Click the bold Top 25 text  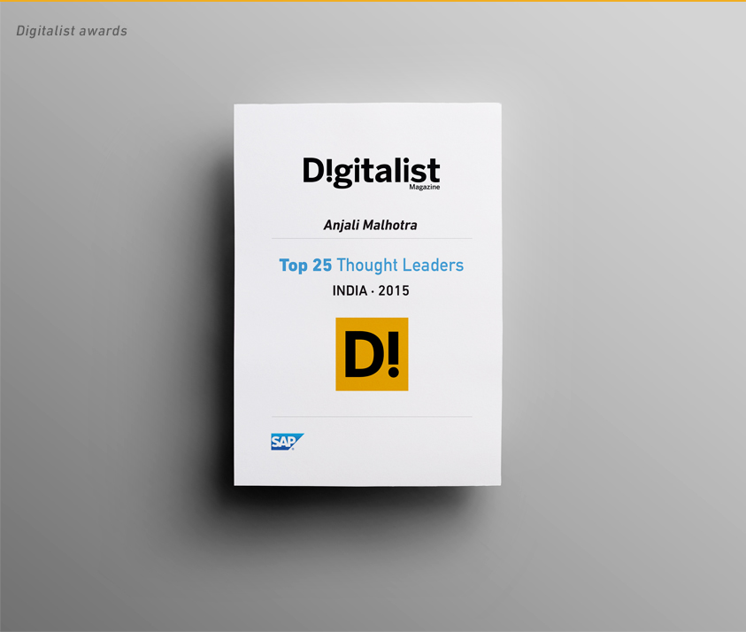click(x=305, y=265)
